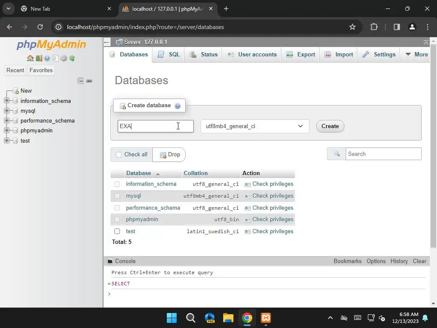Click the magnifier icon beside Search field
Viewport: 437px width, 328px height.
337,154
